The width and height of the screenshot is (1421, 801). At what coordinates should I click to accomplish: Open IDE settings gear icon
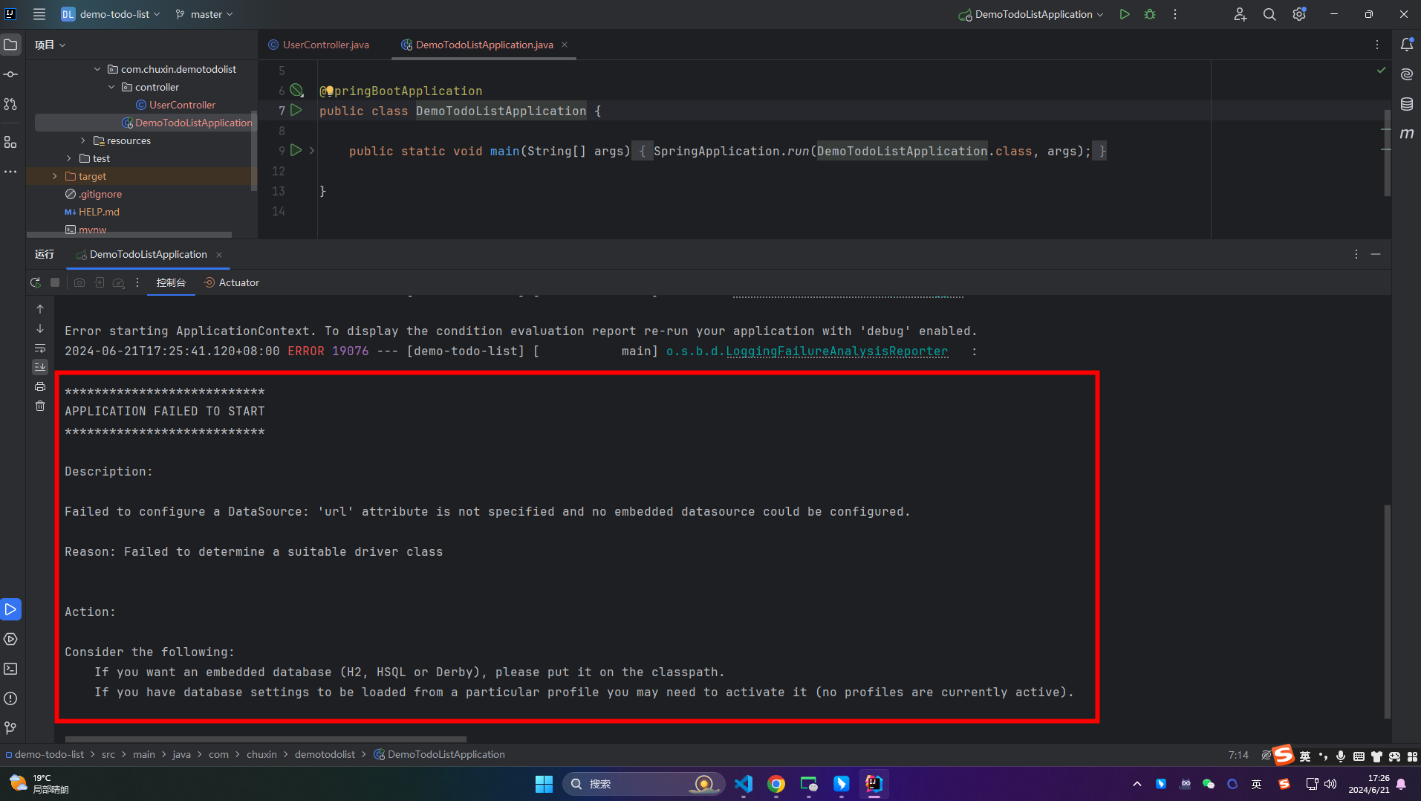coord(1299,14)
